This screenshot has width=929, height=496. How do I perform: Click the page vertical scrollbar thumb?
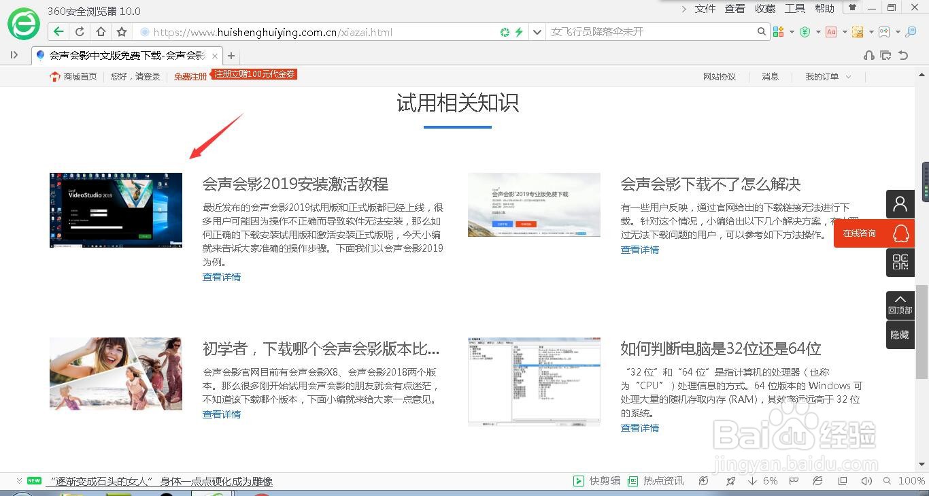(922, 331)
